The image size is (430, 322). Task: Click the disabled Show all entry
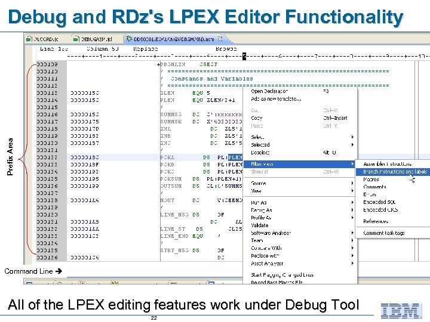[259, 172]
